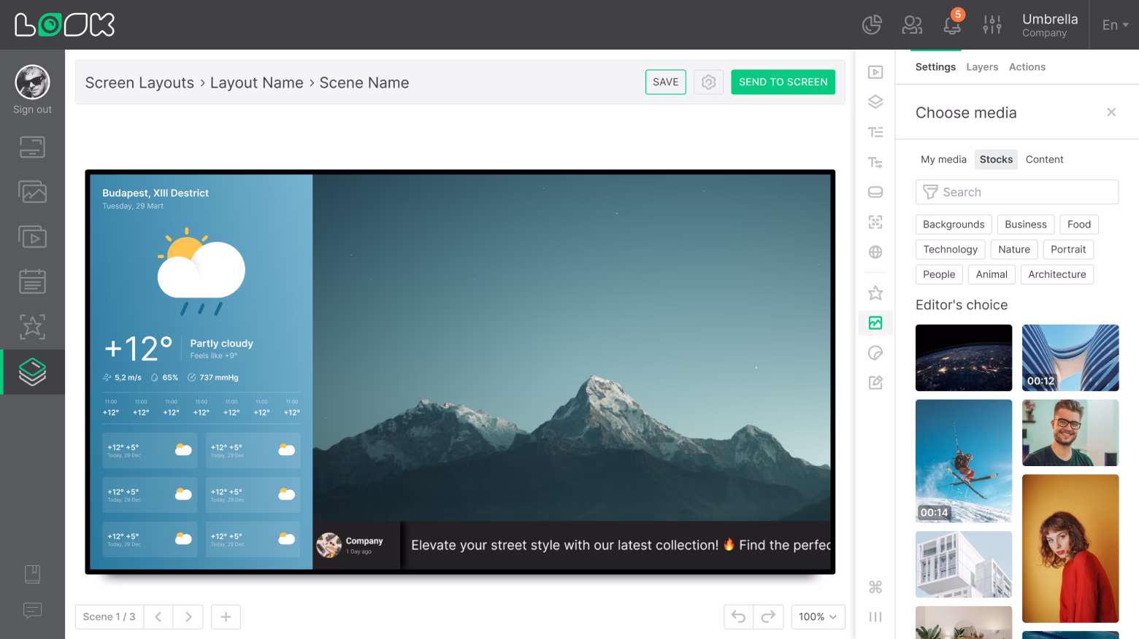Viewport: 1139px width, 639px height.
Task: Select the running text ticker tool icon
Action: point(875,162)
